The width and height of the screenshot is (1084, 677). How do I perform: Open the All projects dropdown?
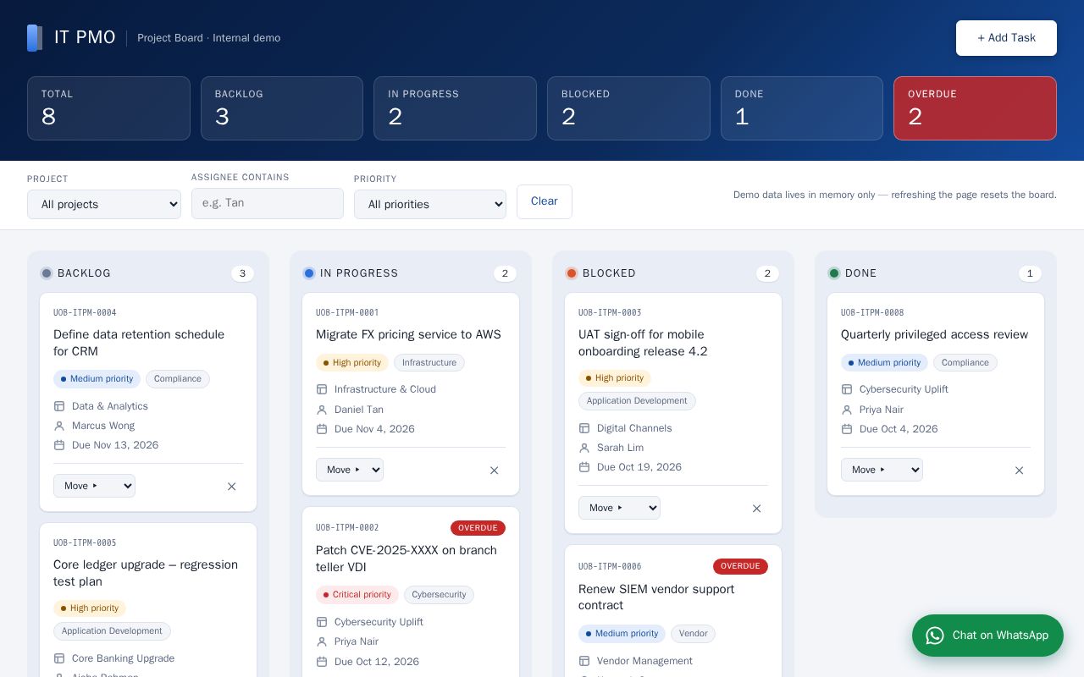coord(104,204)
